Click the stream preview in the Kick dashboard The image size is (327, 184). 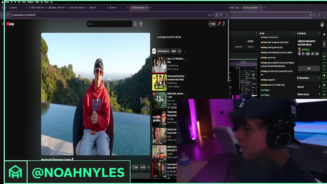click(243, 79)
